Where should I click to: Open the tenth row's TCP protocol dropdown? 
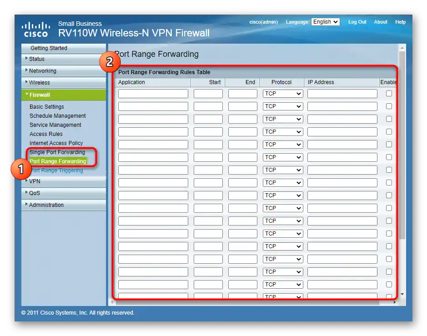pos(283,208)
